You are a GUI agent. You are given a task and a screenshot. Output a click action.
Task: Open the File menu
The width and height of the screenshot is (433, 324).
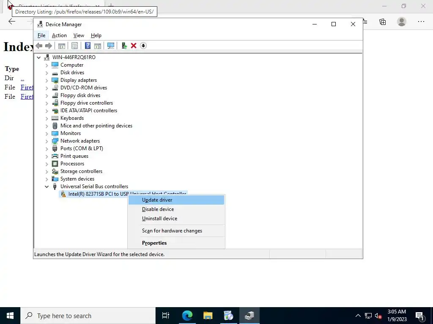coord(41,35)
